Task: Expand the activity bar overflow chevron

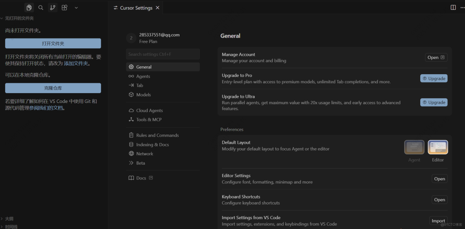Action: [x=76, y=7]
